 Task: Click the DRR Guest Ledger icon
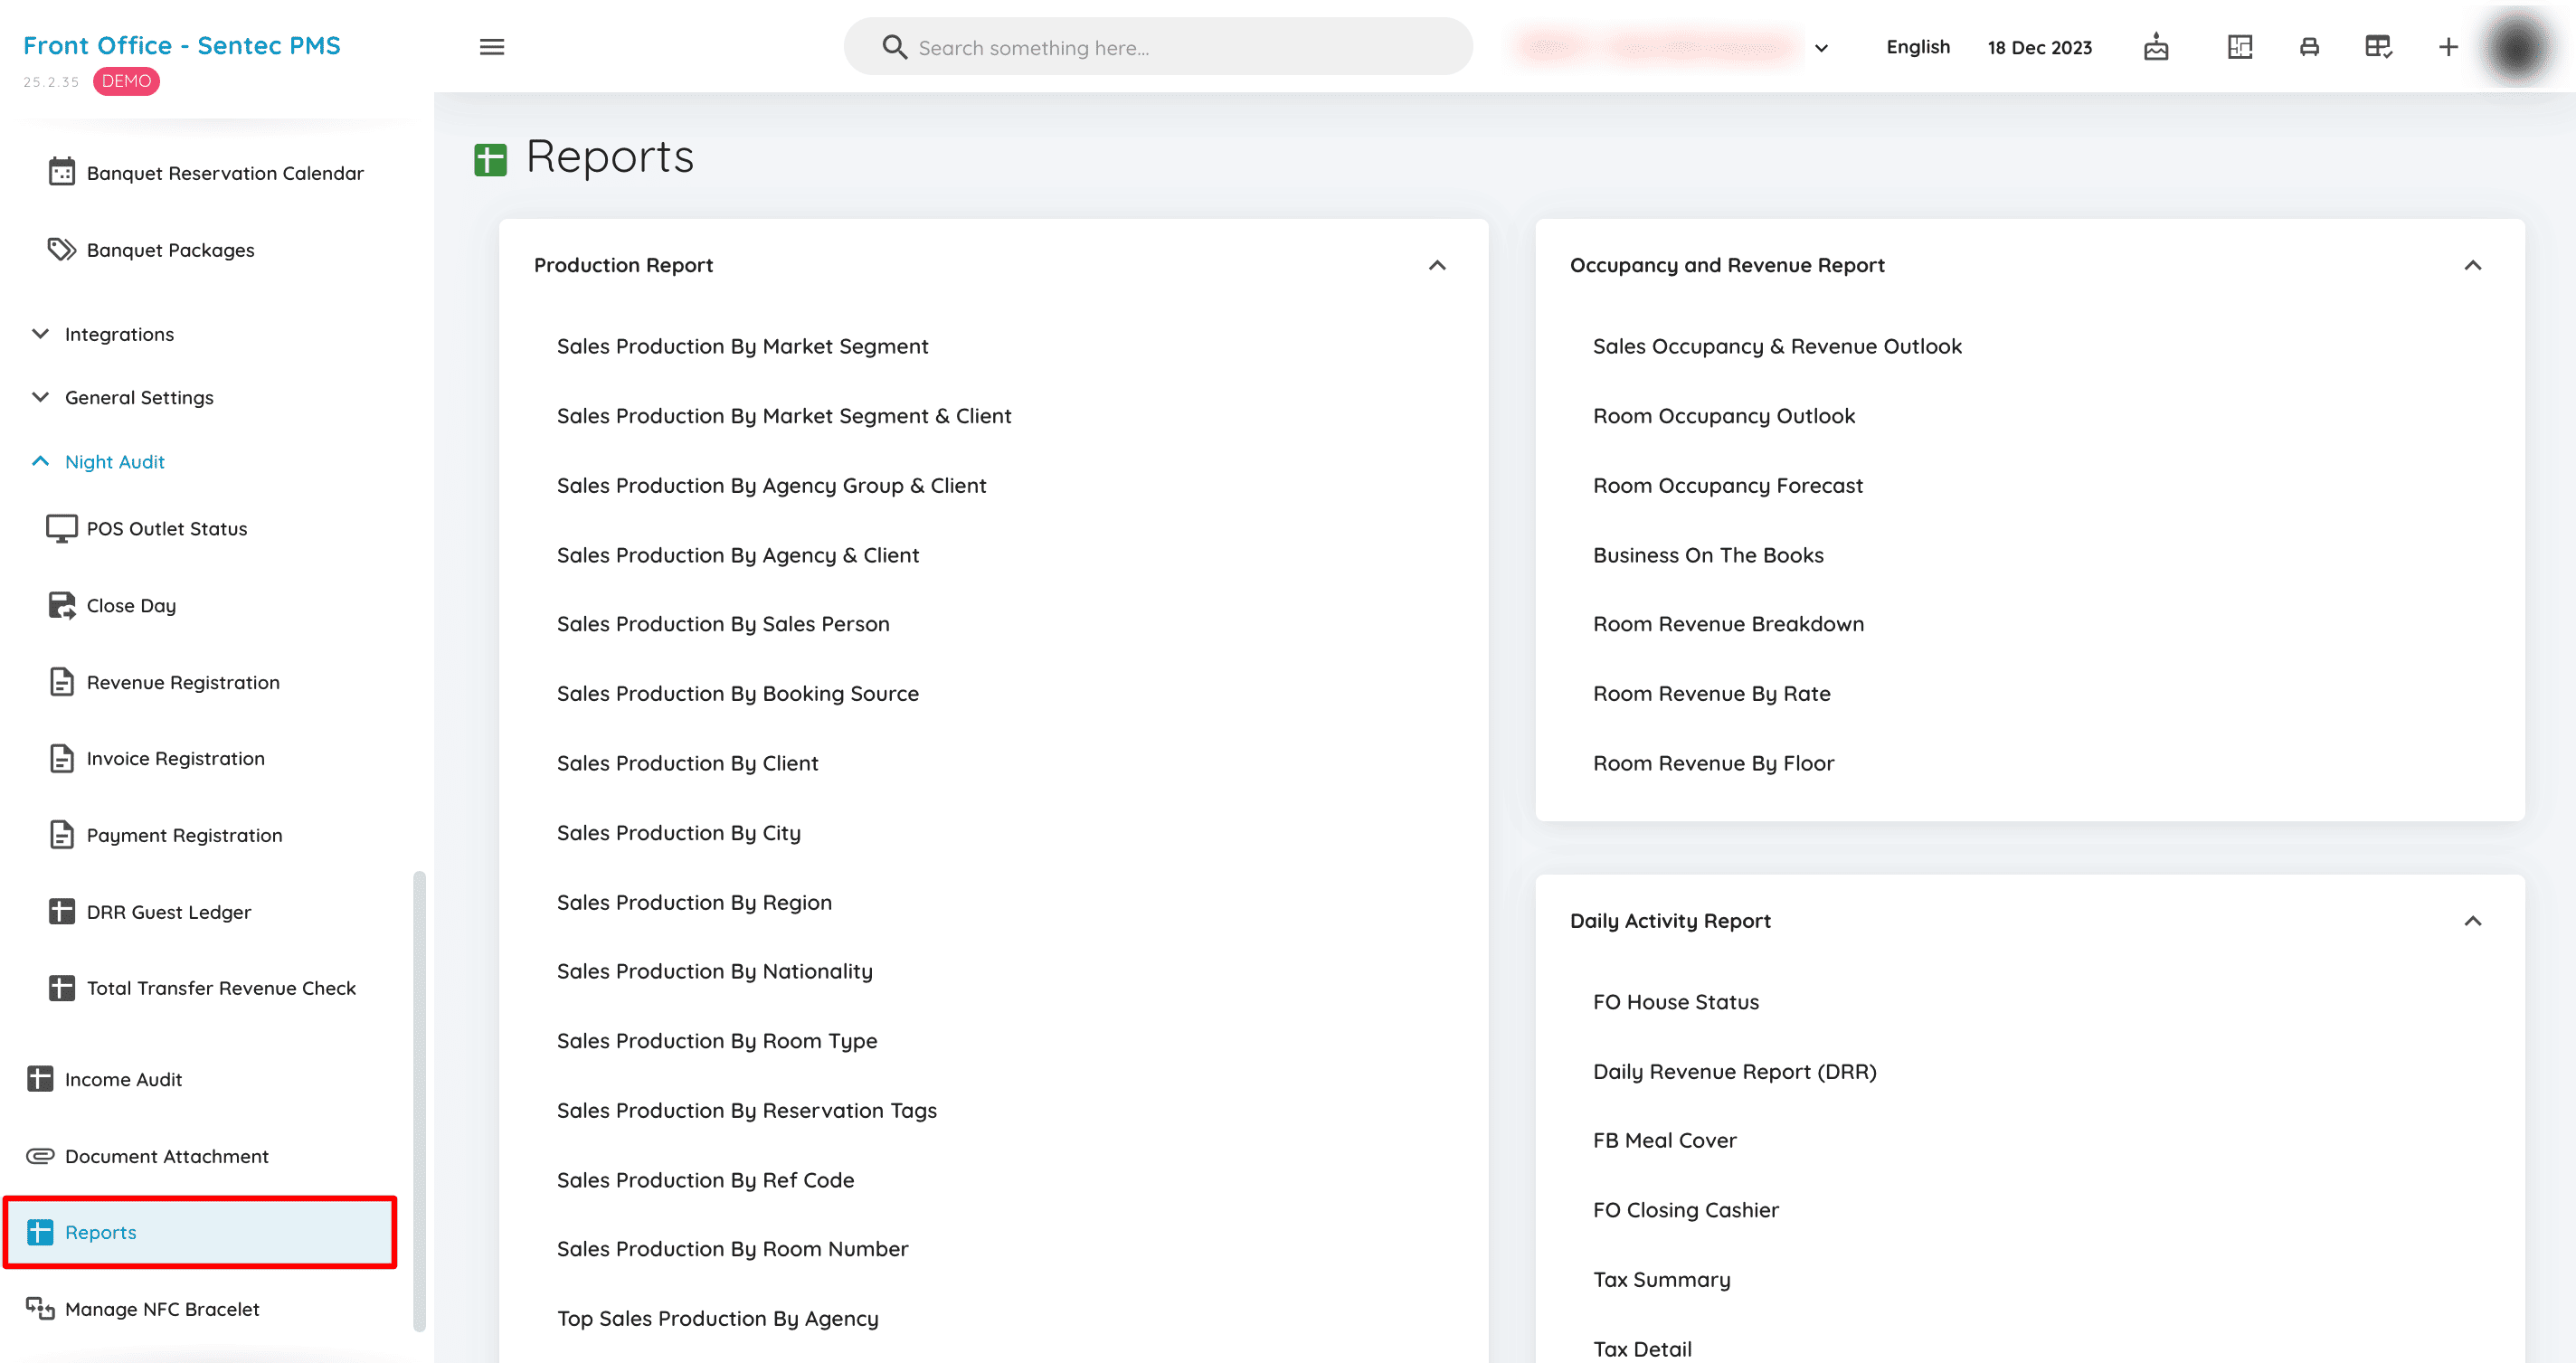pos(62,911)
